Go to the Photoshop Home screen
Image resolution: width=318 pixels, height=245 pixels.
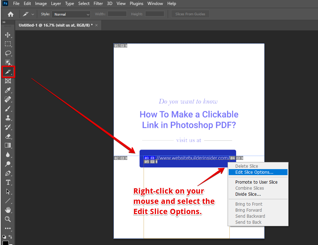tap(11, 14)
